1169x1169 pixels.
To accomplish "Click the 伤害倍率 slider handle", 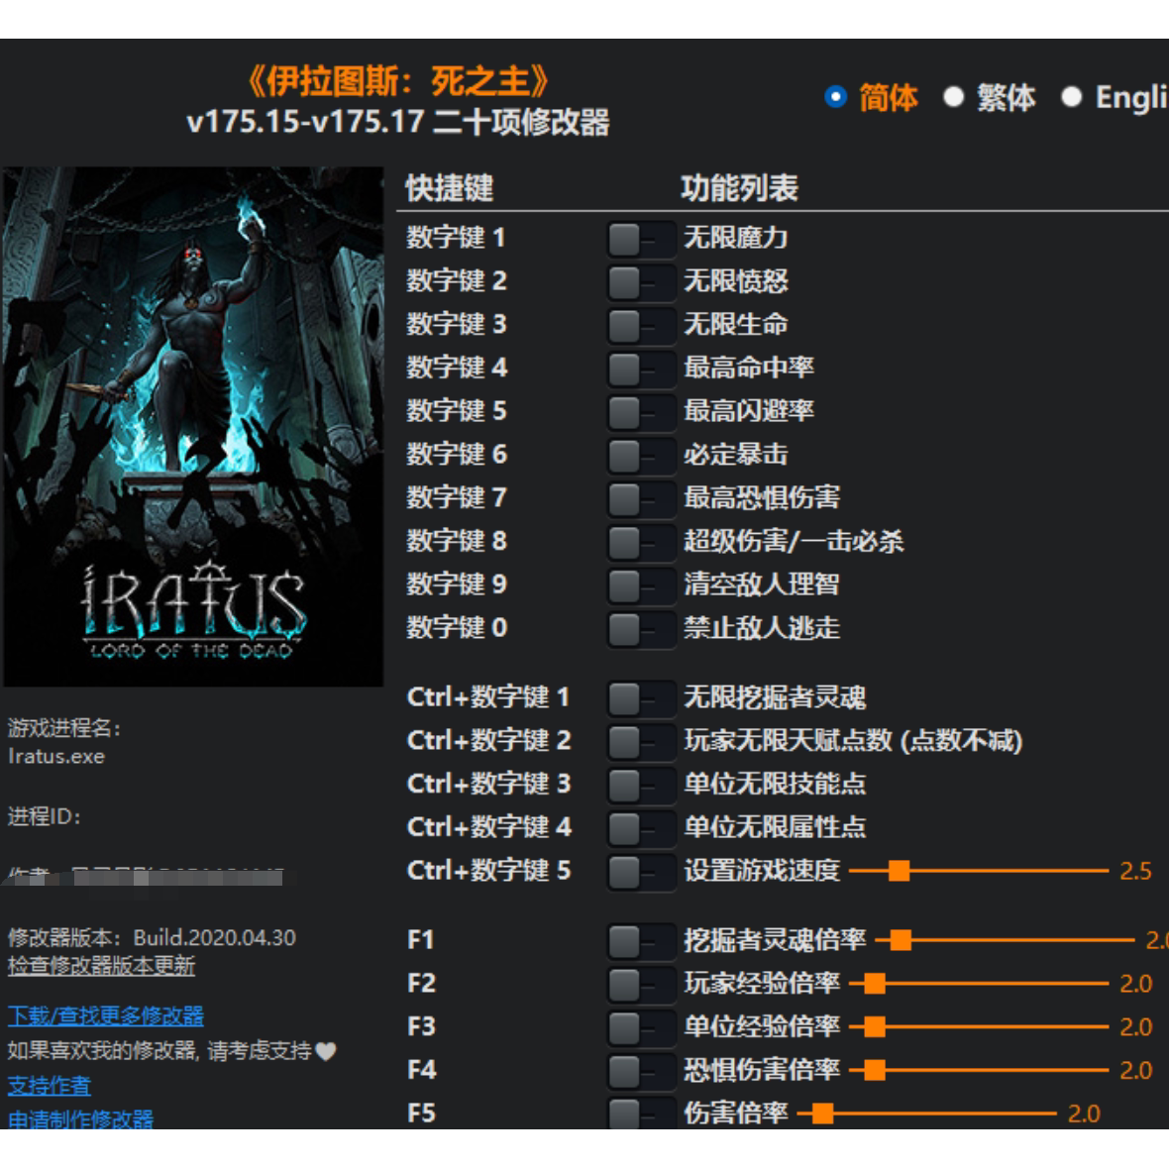I will (823, 1114).
